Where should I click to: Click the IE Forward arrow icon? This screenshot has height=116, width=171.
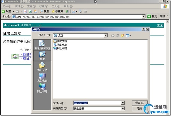[x=17, y=11]
